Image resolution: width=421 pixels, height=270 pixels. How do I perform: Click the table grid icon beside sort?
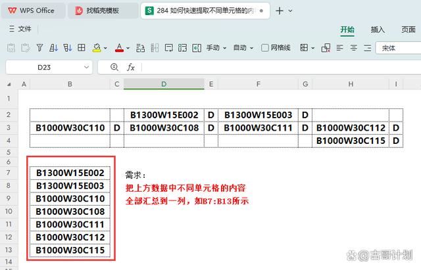(82, 48)
